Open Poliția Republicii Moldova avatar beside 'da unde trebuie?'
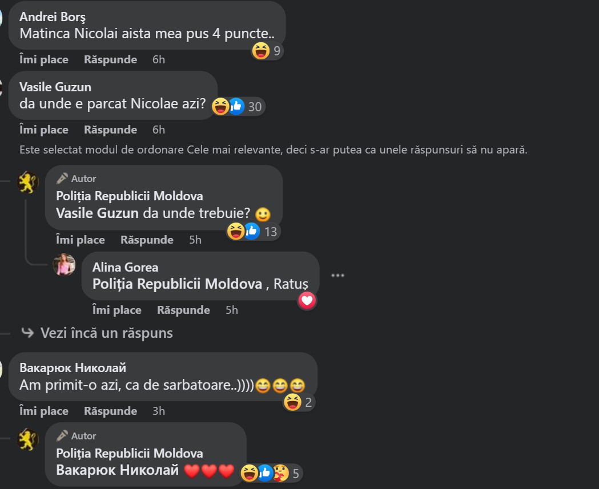 (x=28, y=182)
